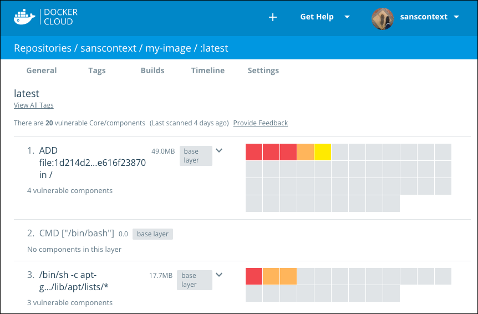Click the plus icon in header
The width and height of the screenshot is (478, 314).
pyautogui.click(x=272, y=17)
